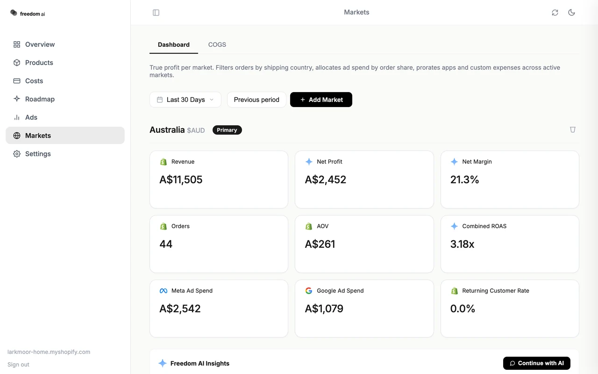Toggle the sidebar collapse icon
598x374 pixels.
[156, 13]
